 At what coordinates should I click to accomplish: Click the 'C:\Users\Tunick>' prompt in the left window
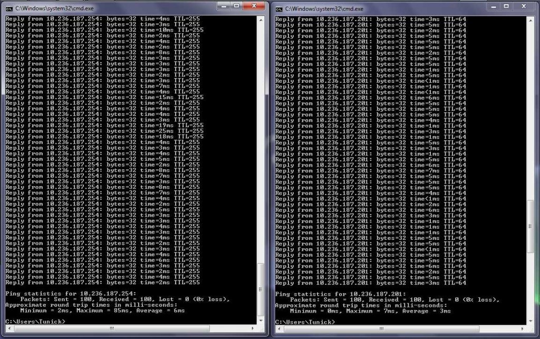pyautogui.click(x=35, y=322)
